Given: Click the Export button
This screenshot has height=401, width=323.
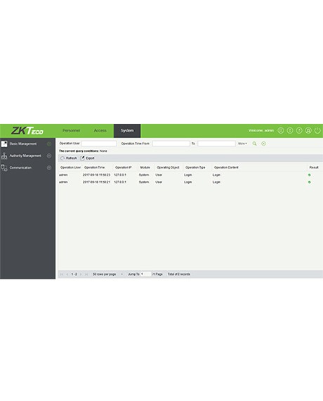Looking at the screenshot, I should [88, 158].
